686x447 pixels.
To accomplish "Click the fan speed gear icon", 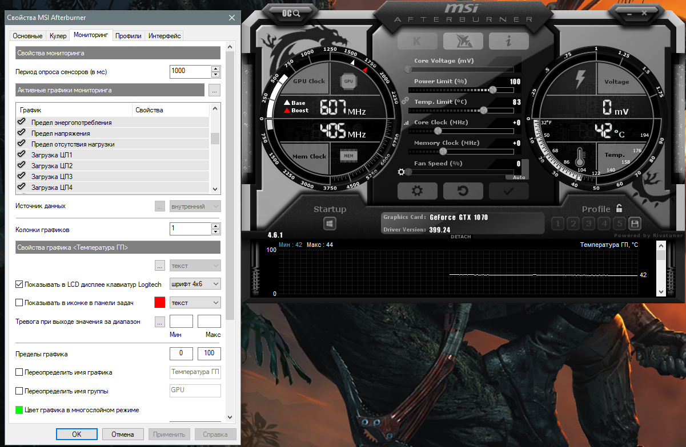I will click(402, 172).
